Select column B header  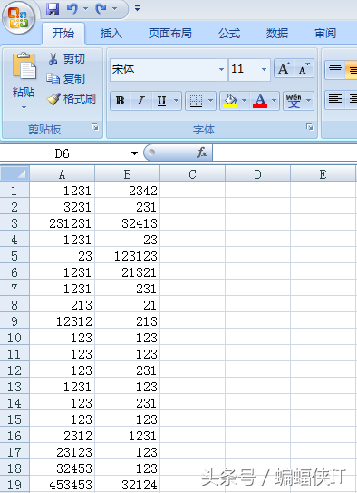pyautogui.click(x=128, y=174)
